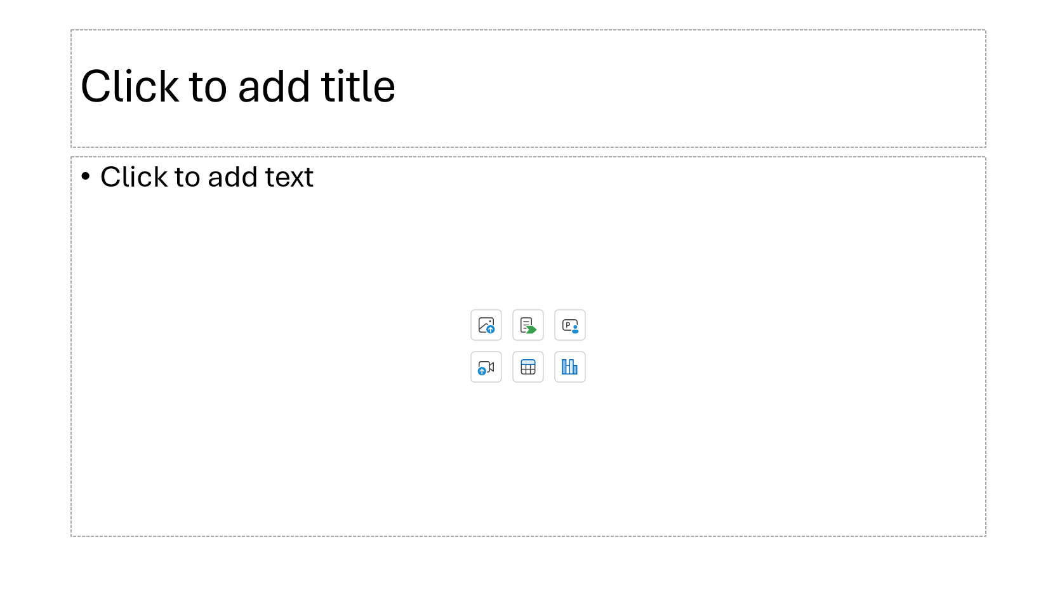Select the content placeholder's dashed border
The height and width of the screenshot is (589, 1055).
pyautogui.click(x=528, y=536)
